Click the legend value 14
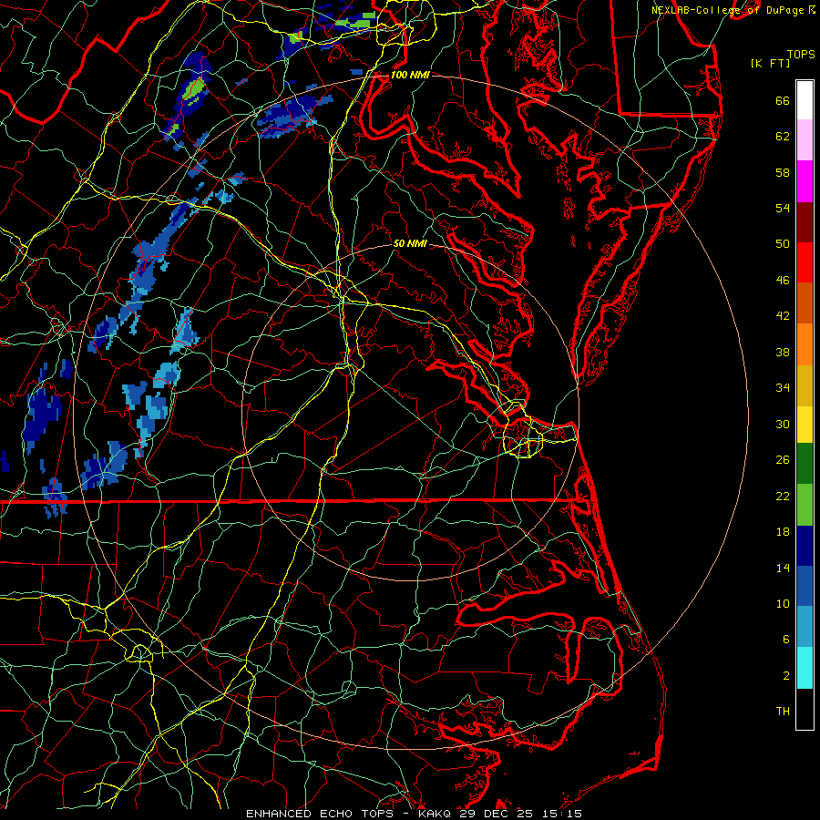The image size is (820, 820). [x=783, y=568]
